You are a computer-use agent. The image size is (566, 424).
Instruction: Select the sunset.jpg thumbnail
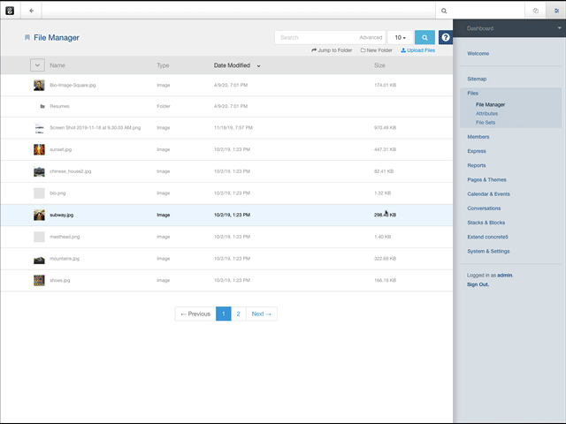coord(39,149)
